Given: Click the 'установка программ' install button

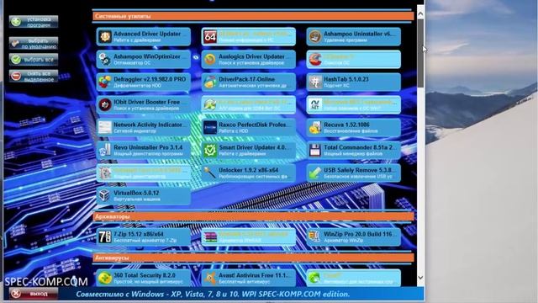Looking at the screenshot, I should point(34,22).
